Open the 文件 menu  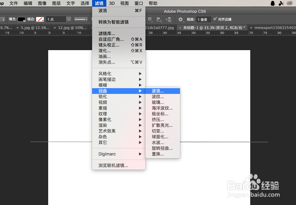pos(14,3)
